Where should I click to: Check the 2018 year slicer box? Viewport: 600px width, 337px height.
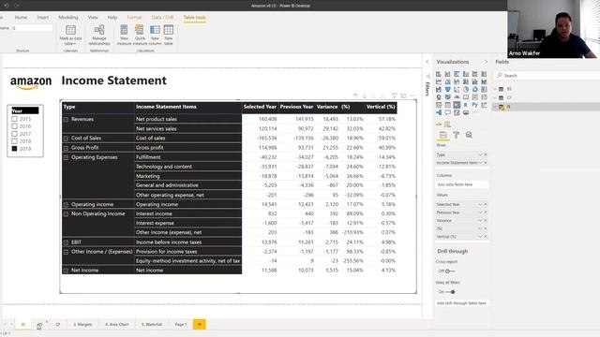click(15, 141)
